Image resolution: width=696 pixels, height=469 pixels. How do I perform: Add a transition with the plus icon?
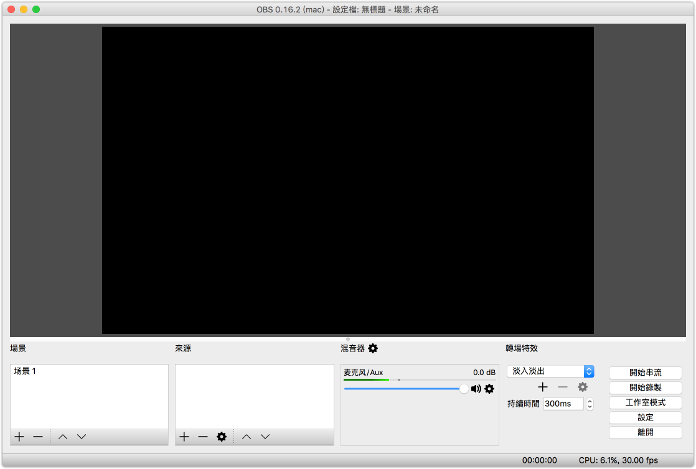542,387
